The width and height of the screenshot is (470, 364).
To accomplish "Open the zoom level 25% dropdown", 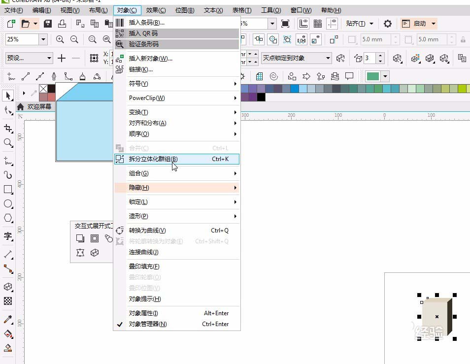I will point(43,39).
